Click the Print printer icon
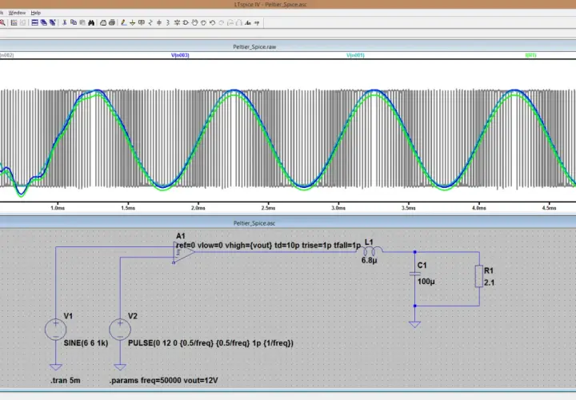The image size is (576, 400). [112, 22]
